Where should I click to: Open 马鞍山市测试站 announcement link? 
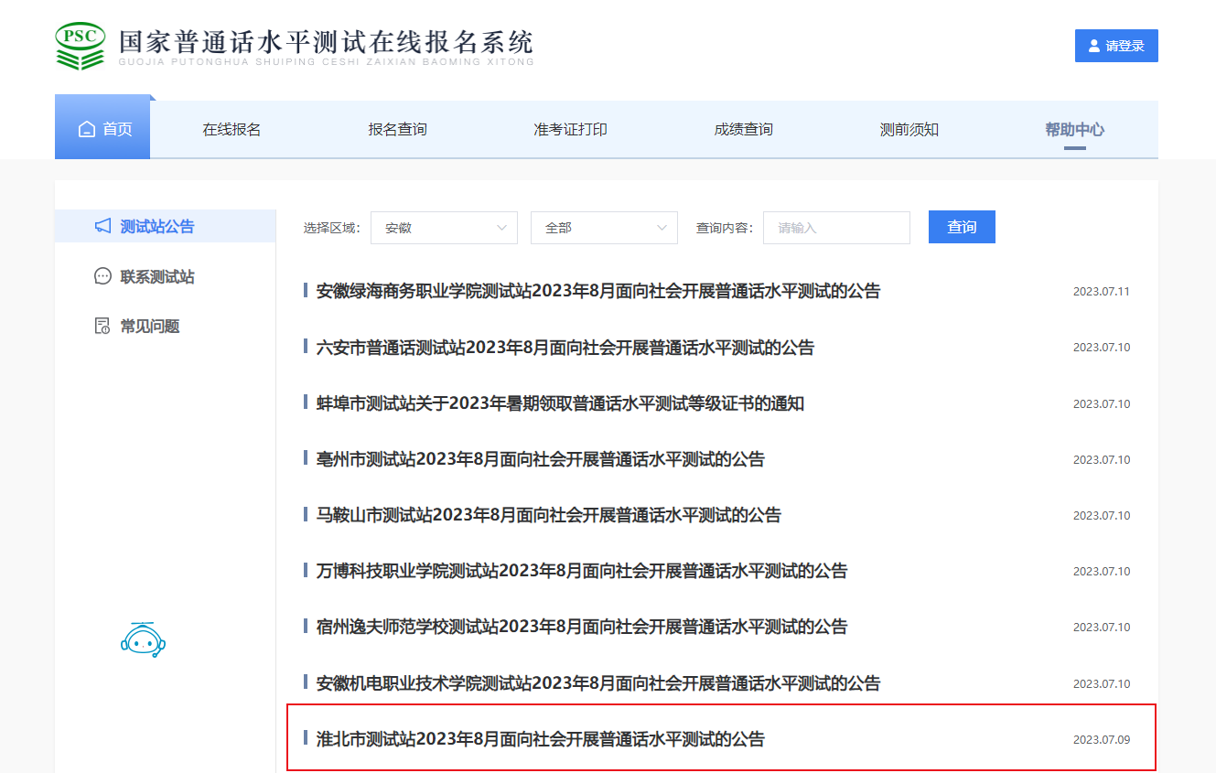click(548, 515)
